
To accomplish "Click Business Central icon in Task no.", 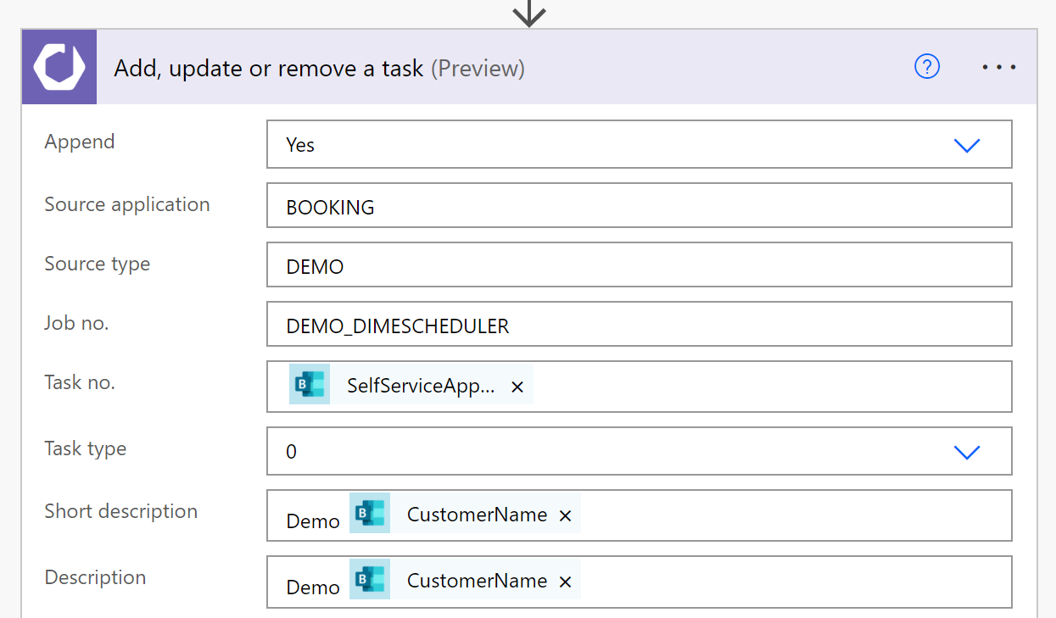I will pyautogui.click(x=310, y=386).
